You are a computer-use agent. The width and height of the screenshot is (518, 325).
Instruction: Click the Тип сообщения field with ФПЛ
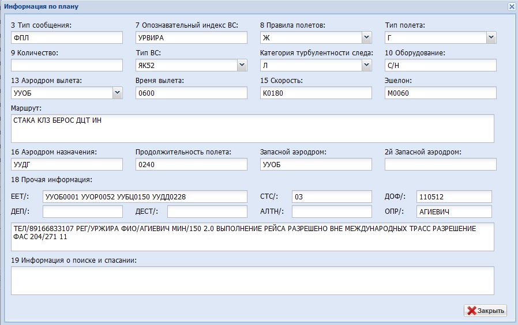67,38
